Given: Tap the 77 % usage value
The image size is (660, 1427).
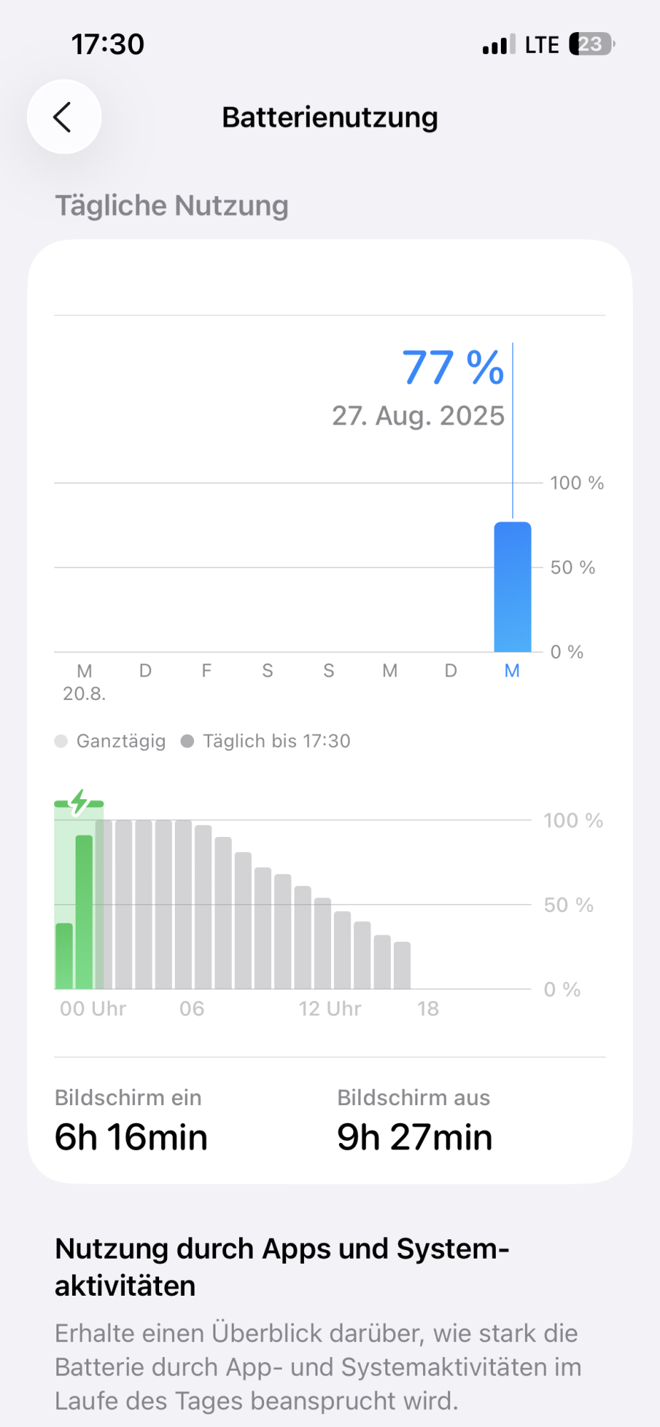Looking at the screenshot, I should coord(453,367).
